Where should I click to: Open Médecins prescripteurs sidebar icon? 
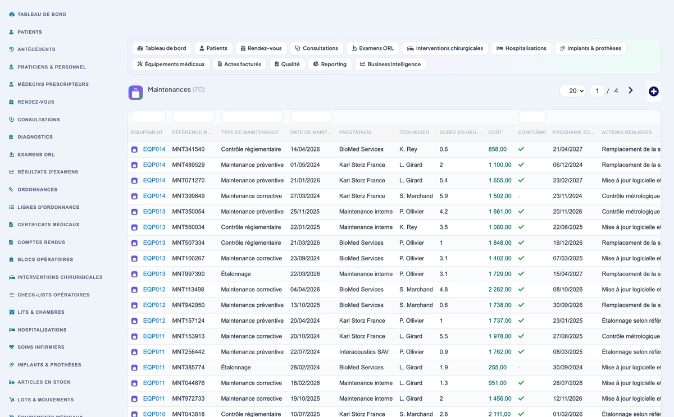coord(11,84)
